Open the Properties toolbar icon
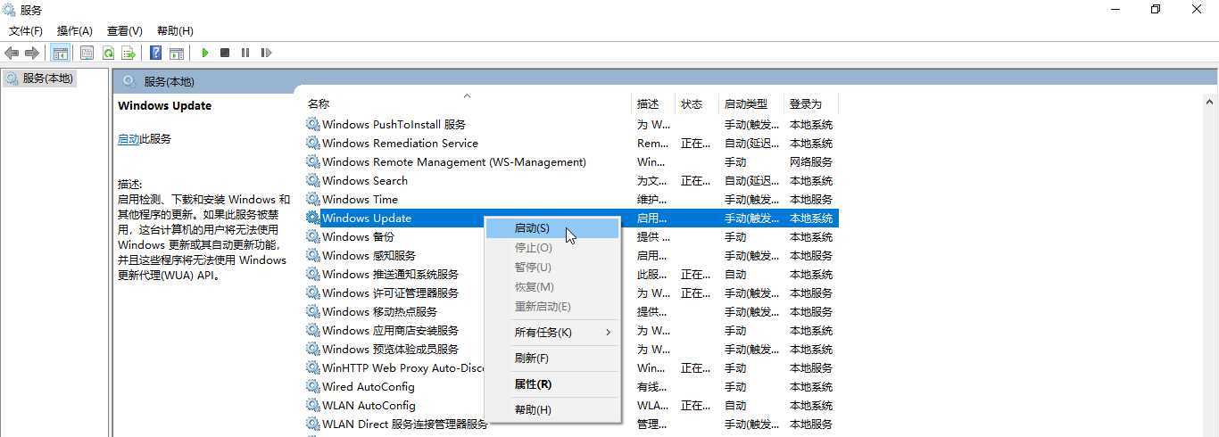Viewport: 1219px width, 437px height. [x=87, y=53]
